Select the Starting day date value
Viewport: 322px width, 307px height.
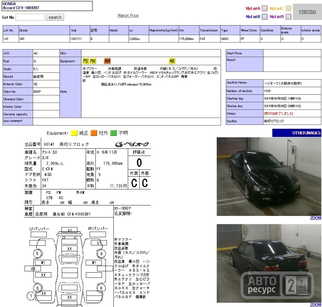[x=282, y=98]
